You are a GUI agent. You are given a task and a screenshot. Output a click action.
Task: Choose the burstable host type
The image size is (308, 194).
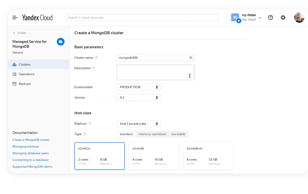pyautogui.click(x=178, y=134)
